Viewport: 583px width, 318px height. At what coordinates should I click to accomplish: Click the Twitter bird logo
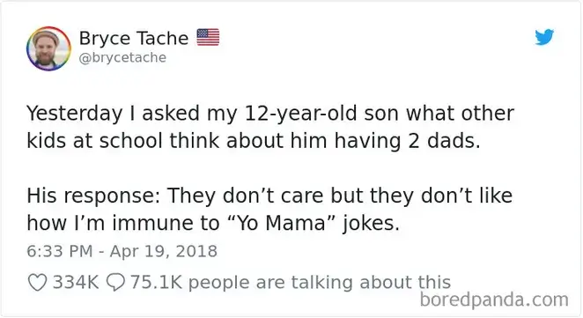(x=544, y=37)
